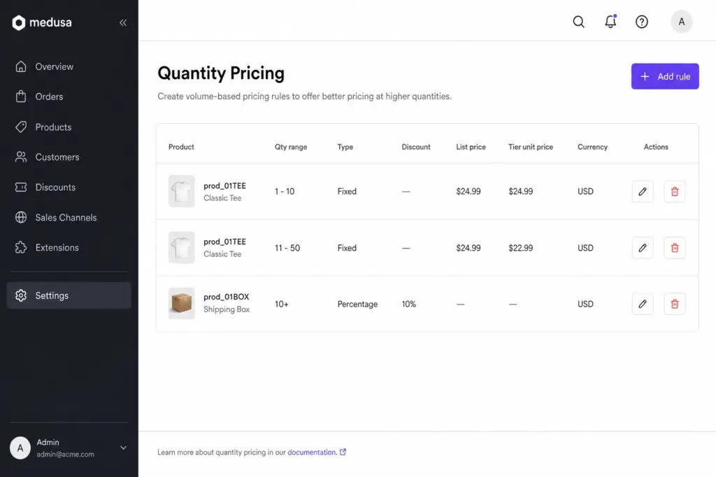This screenshot has height=477, width=716.
Task: Select the Shipping Box product thumbnail
Action: pyautogui.click(x=181, y=303)
